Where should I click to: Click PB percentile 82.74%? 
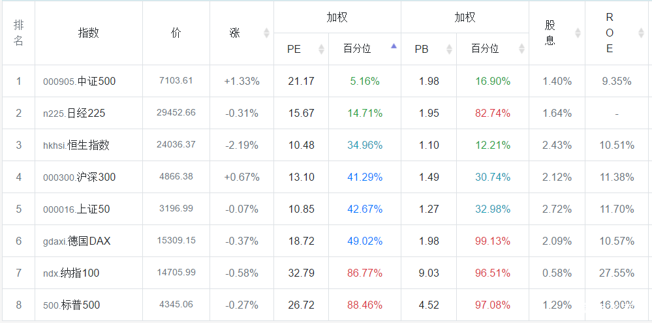click(493, 113)
